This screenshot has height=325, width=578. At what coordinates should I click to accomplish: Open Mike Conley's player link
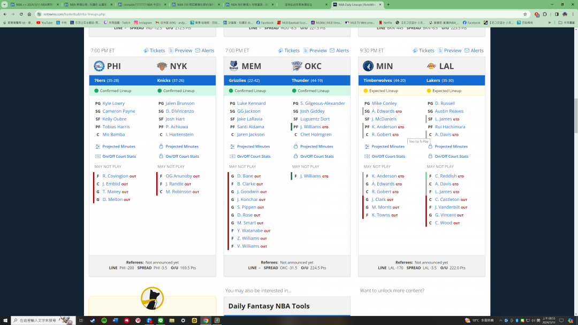[x=384, y=103]
